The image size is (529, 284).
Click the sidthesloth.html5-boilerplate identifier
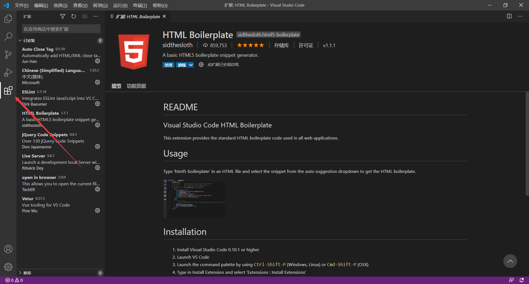click(x=268, y=35)
